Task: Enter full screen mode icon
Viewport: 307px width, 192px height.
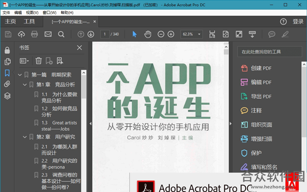Action: tap(239, 34)
